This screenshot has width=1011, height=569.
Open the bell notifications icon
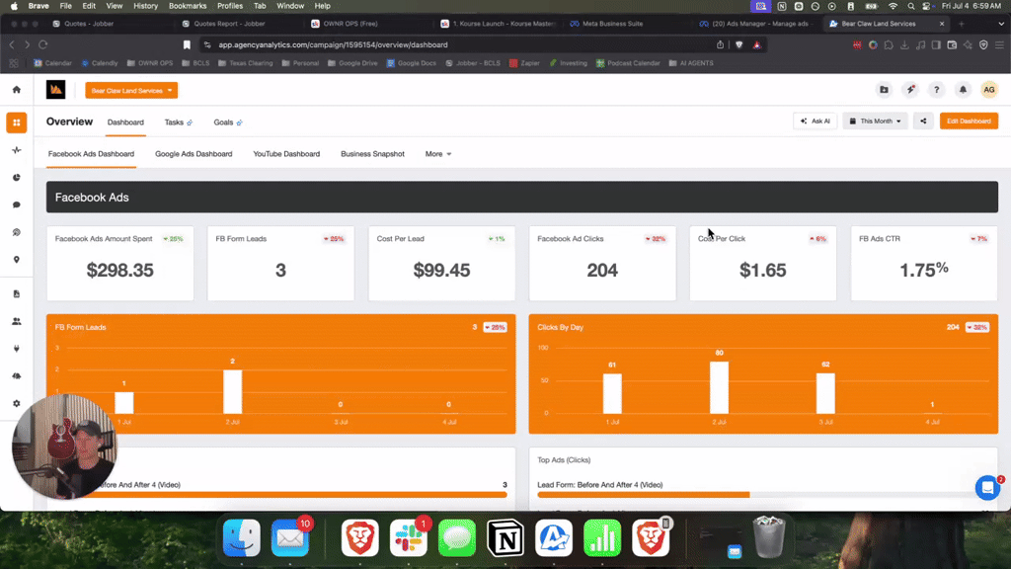click(963, 89)
